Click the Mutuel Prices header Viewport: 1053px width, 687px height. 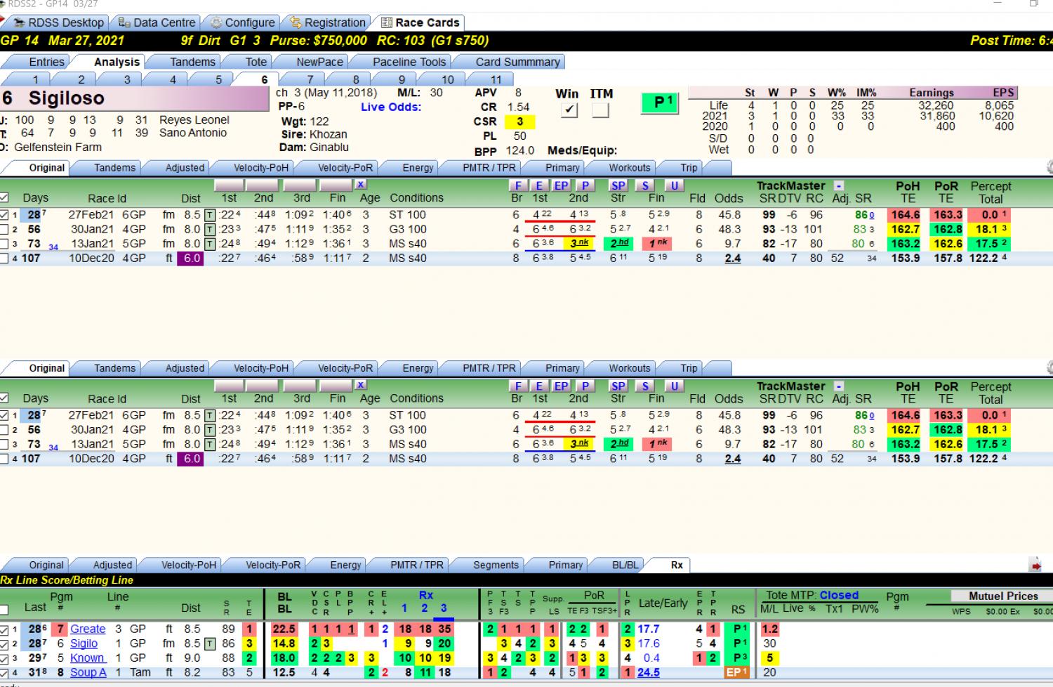click(1003, 596)
